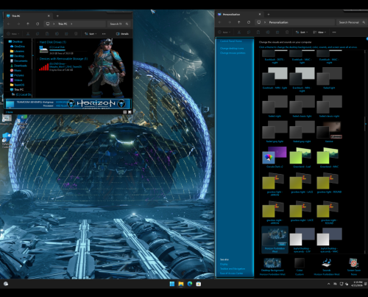Click the Cut icon in This PC toolbar

(x=28, y=34)
